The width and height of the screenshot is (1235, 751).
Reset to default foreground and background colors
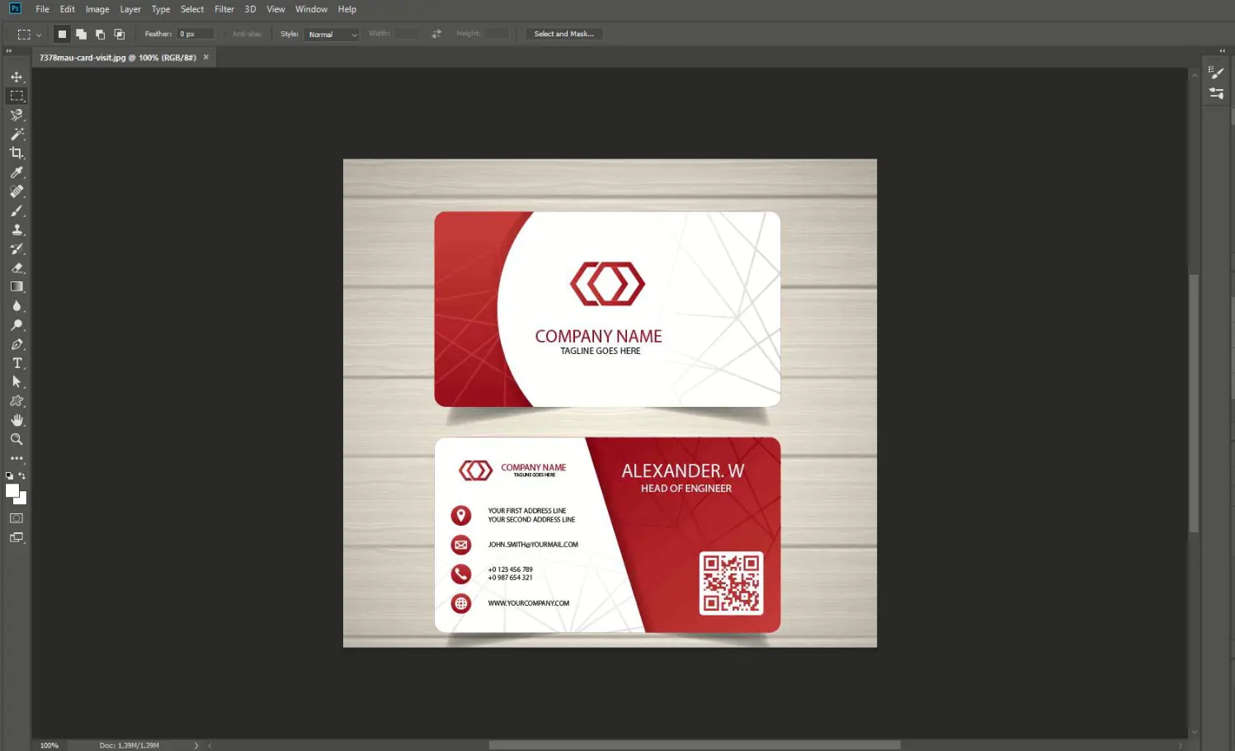9,475
